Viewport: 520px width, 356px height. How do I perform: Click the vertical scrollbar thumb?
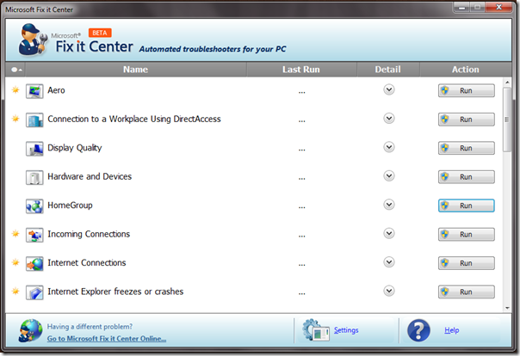click(x=507, y=120)
